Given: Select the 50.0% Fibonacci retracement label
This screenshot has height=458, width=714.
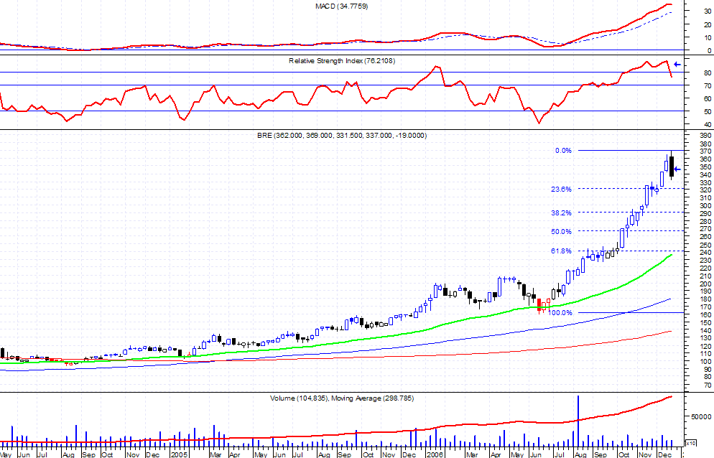Looking at the screenshot, I should tap(561, 232).
